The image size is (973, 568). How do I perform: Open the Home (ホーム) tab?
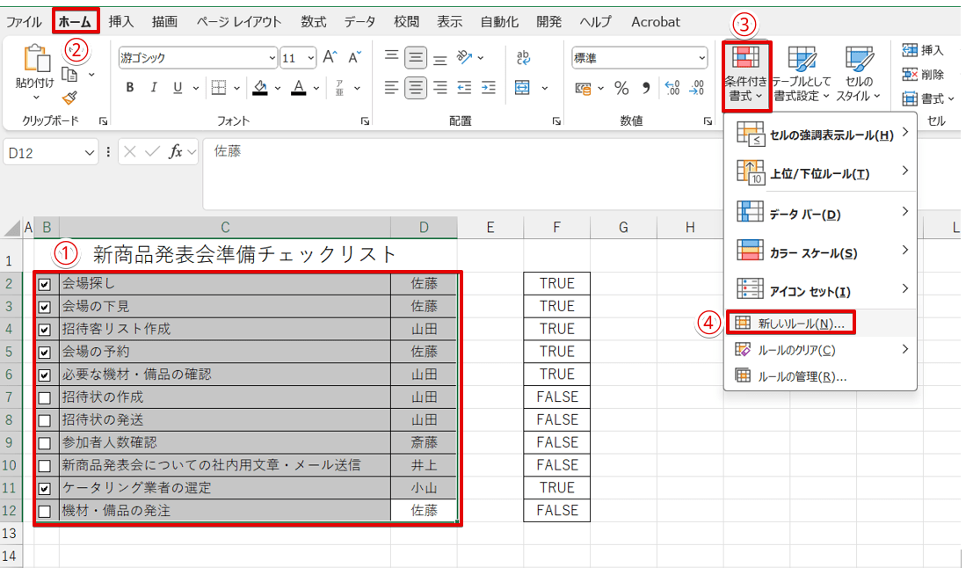75,22
